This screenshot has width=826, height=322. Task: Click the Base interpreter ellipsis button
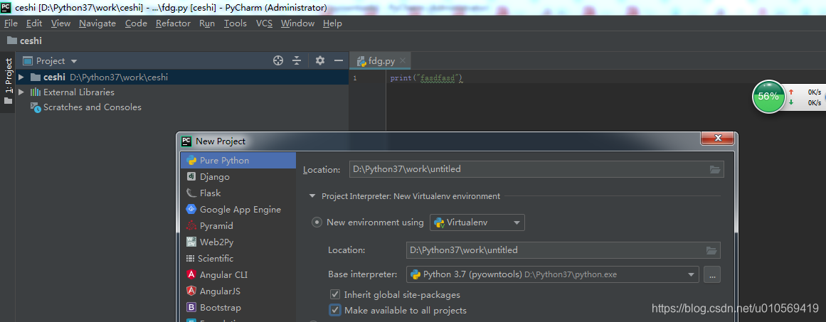[711, 274]
